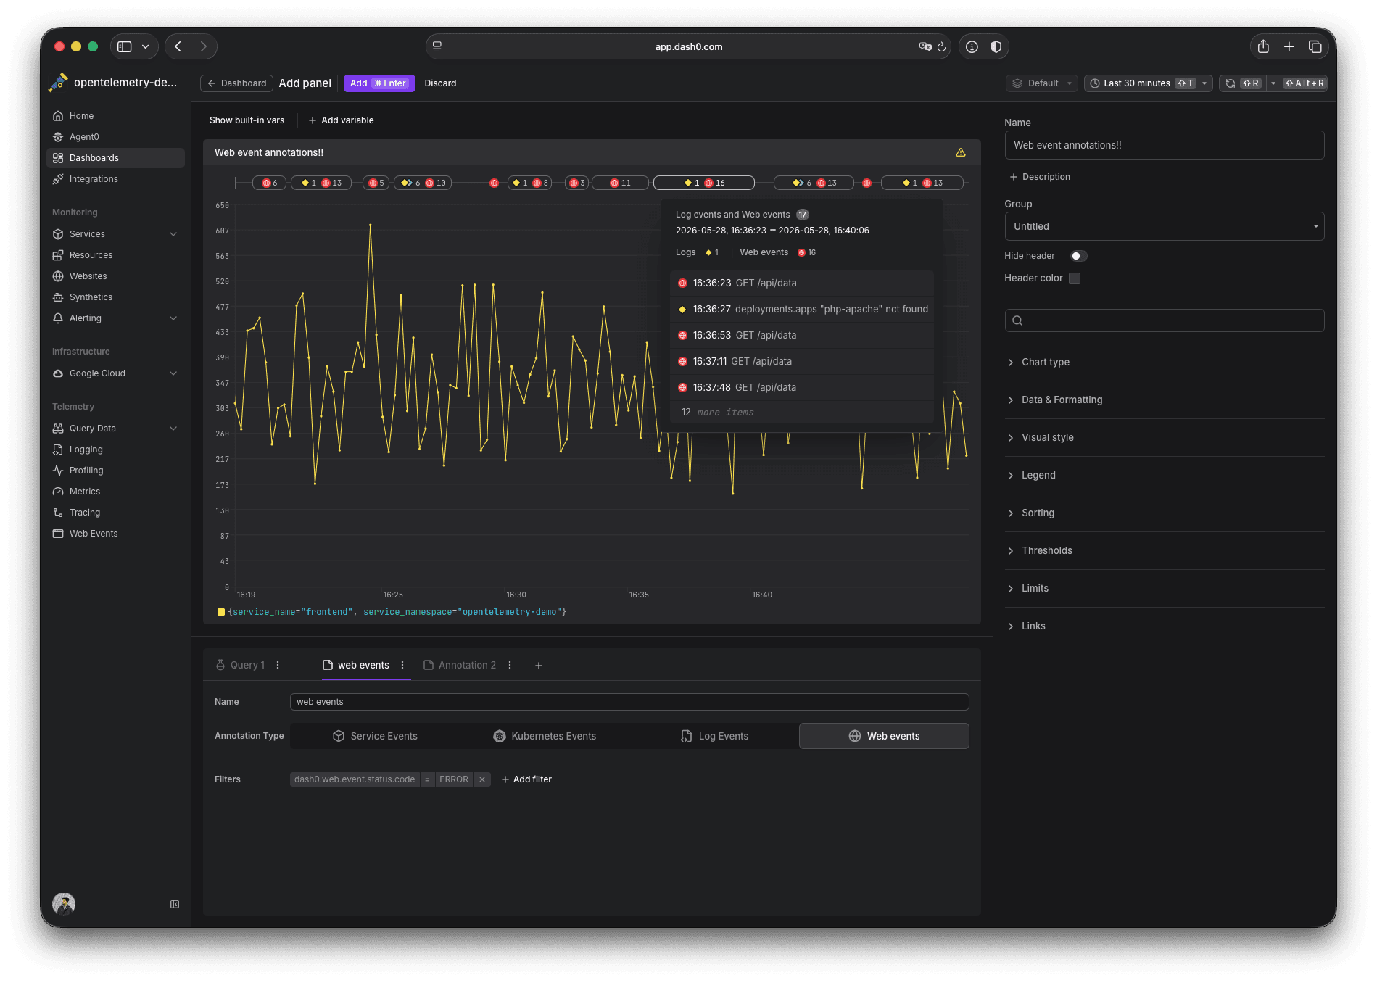Select Log Events annotation type
This screenshot has height=981, width=1377.
[x=714, y=736]
